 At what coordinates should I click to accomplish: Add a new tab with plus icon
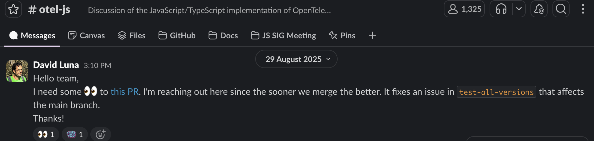click(x=372, y=36)
